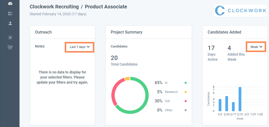The width and height of the screenshot is (269, 127).
Task: Click the gray Other legend dot
Action: tap(186, 110)
